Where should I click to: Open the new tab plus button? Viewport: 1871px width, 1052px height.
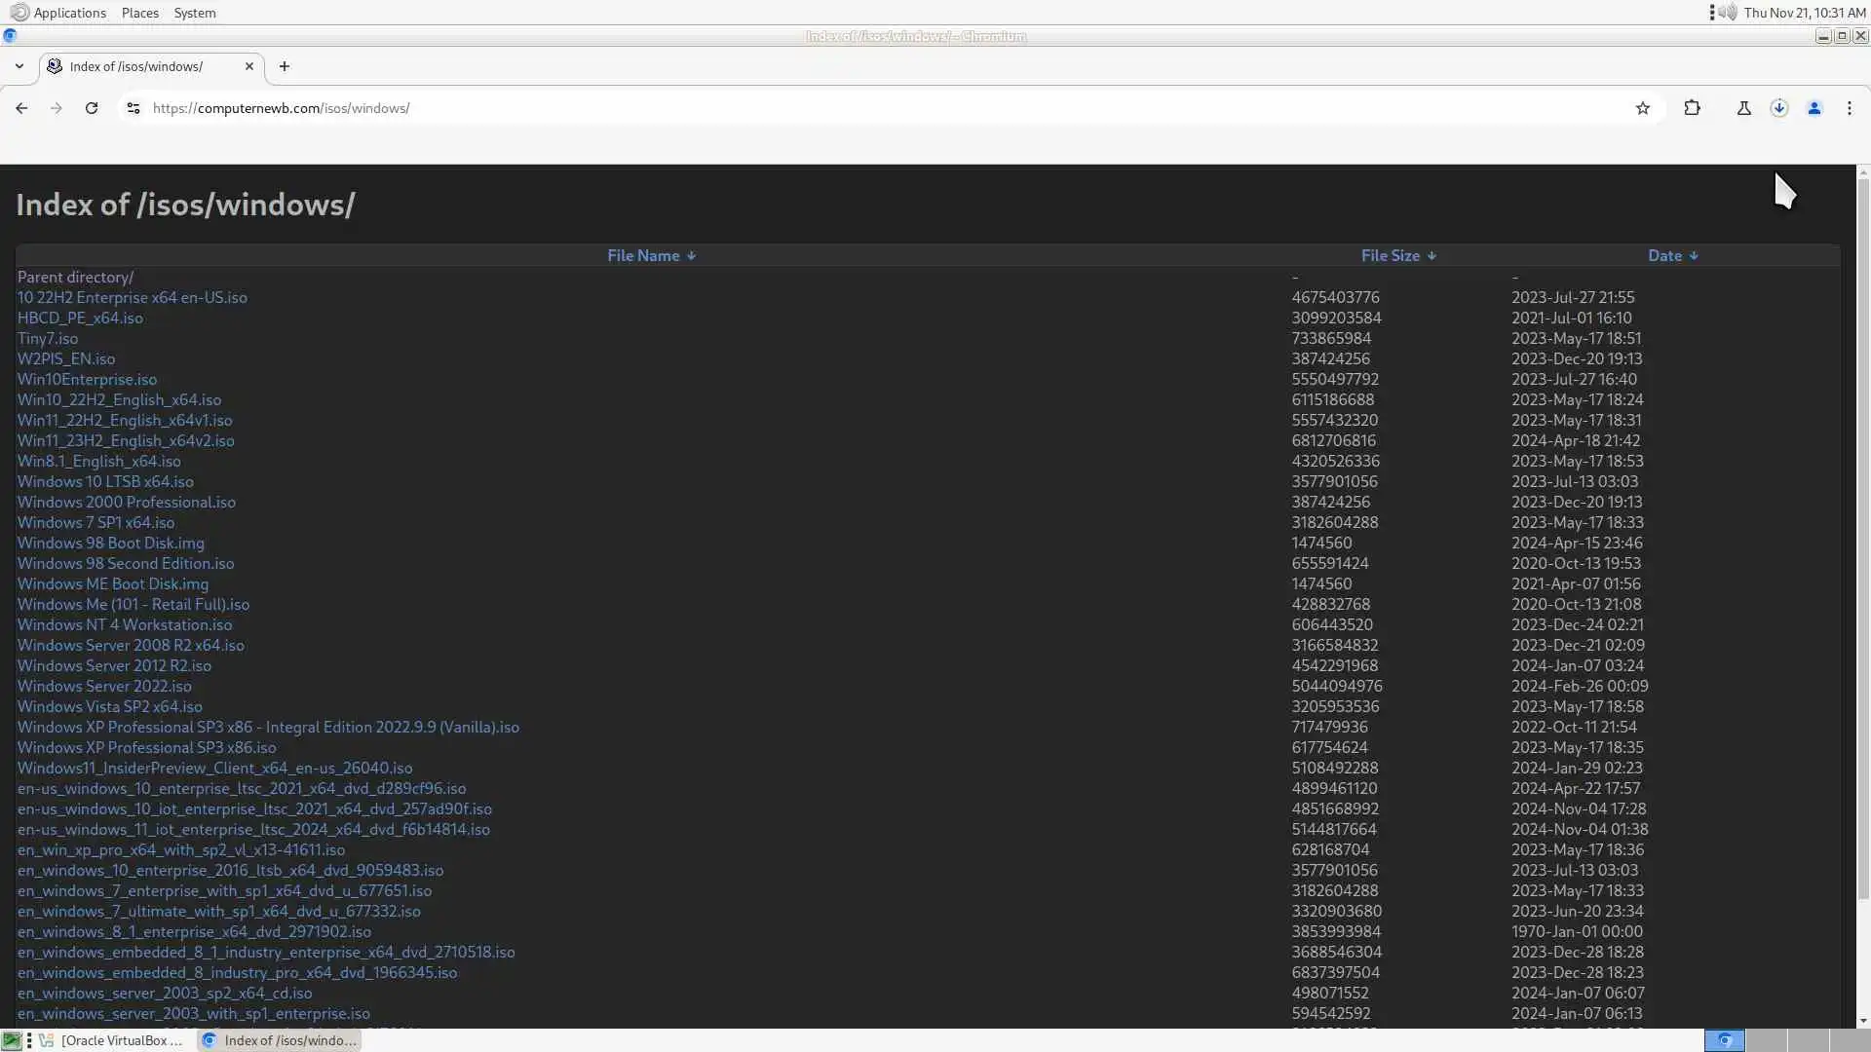pos(285,66)
